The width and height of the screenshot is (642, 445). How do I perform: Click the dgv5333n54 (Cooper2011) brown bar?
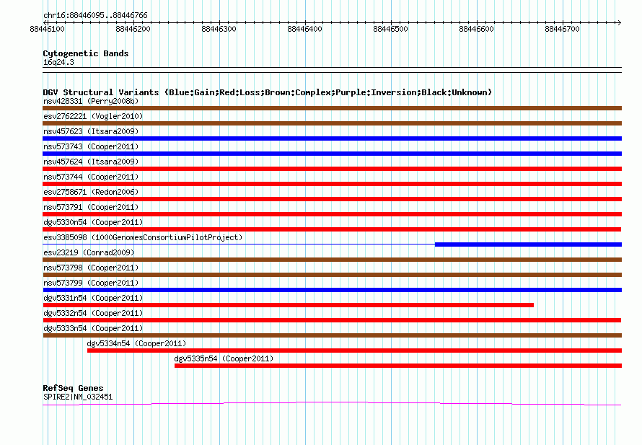[332, 335]
